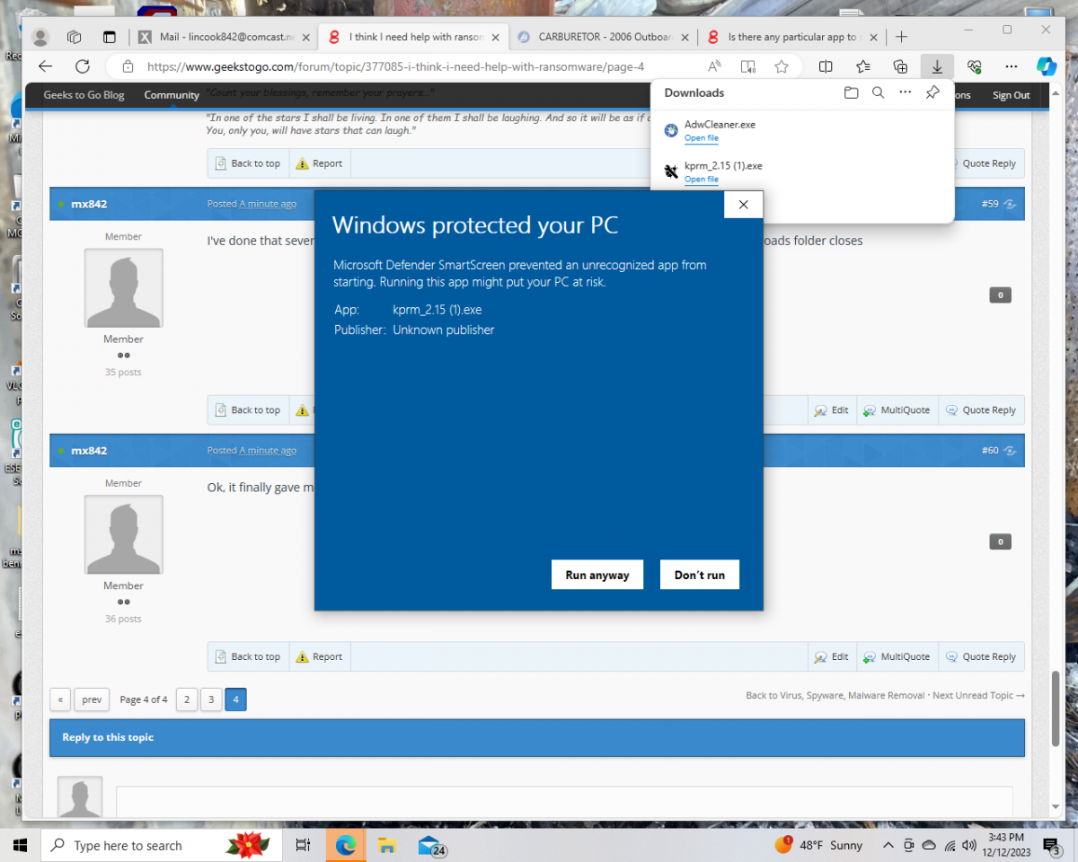Open Edge profile avatar icon
Viewport: 1078px width, 862px height.
pyautogui.click(x=40, y=37)
